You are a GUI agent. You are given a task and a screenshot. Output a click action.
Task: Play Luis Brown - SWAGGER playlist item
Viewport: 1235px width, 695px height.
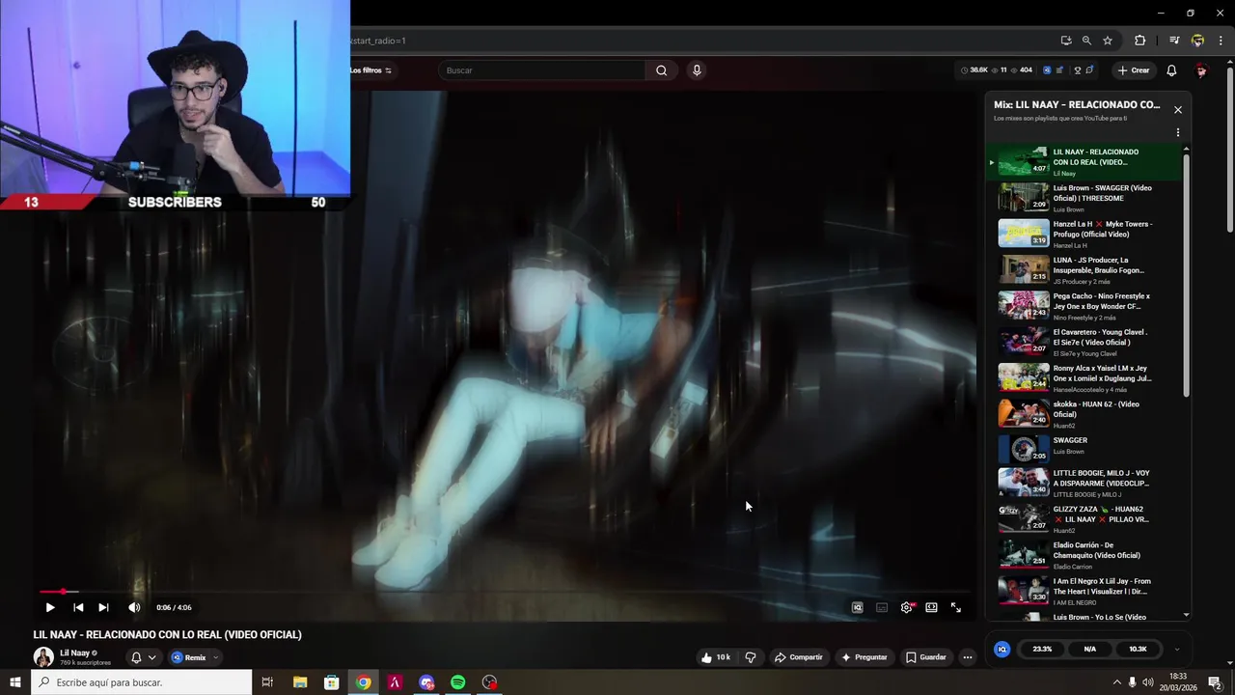click(x=1084, y=198)
